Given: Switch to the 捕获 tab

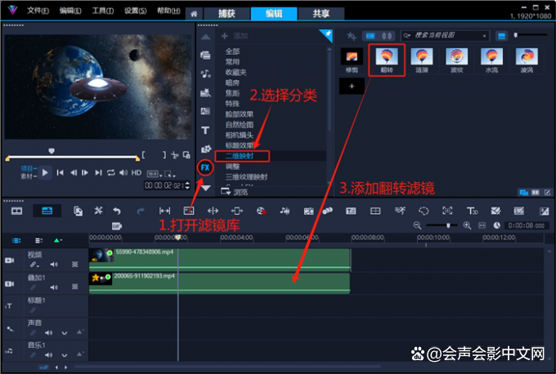Looking at the screenshot, I should click(226, 14).
